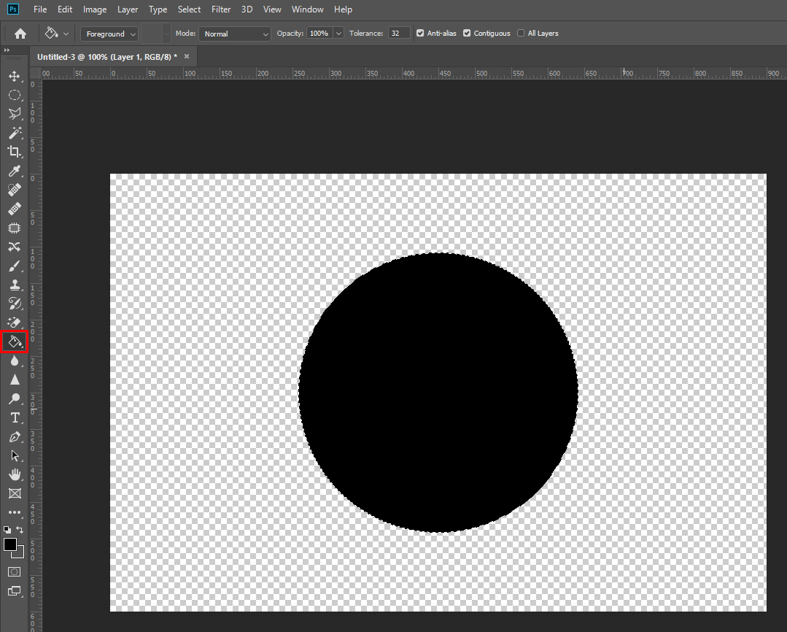Select the Paint Bucket tool
Viewport: 787px width, 632px height.
15,342
